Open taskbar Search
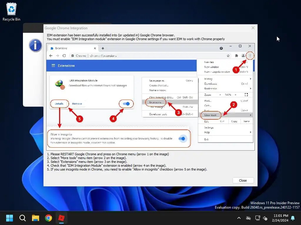This screenshot has height=225, width=301. 22,218
